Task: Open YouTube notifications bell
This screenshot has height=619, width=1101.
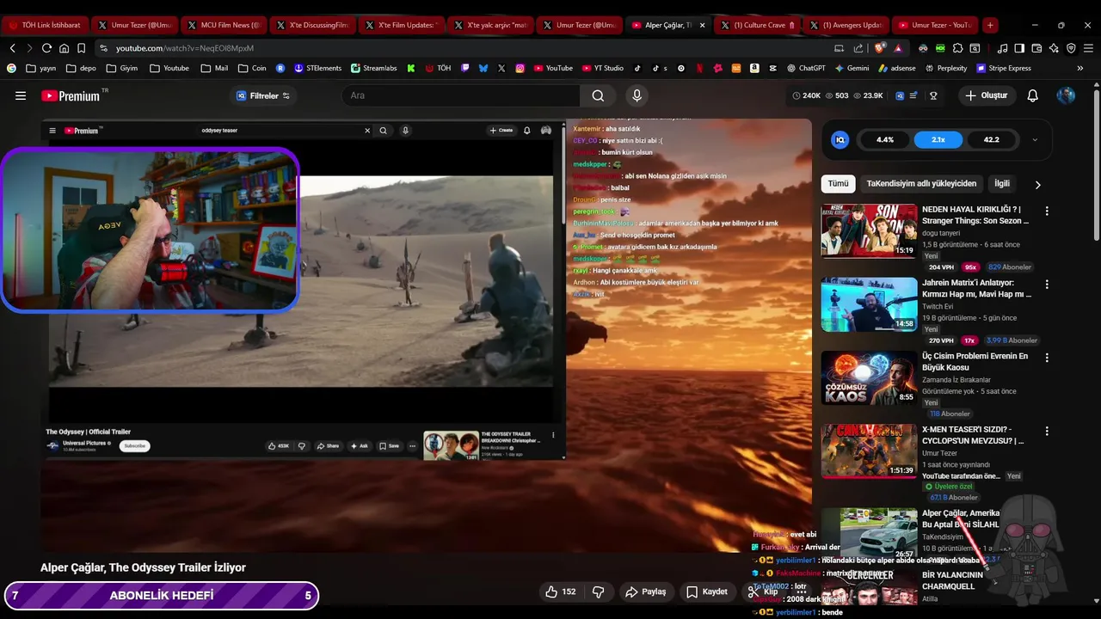Action: pyautogui.click(x=1033, y=95)
